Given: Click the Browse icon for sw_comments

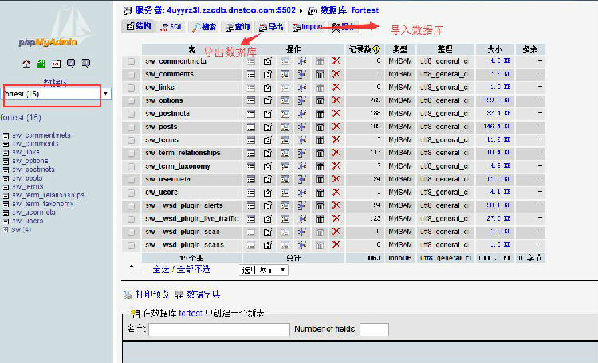Looking at the screenshot, I should pyautogui.click(x=251, y=74).
